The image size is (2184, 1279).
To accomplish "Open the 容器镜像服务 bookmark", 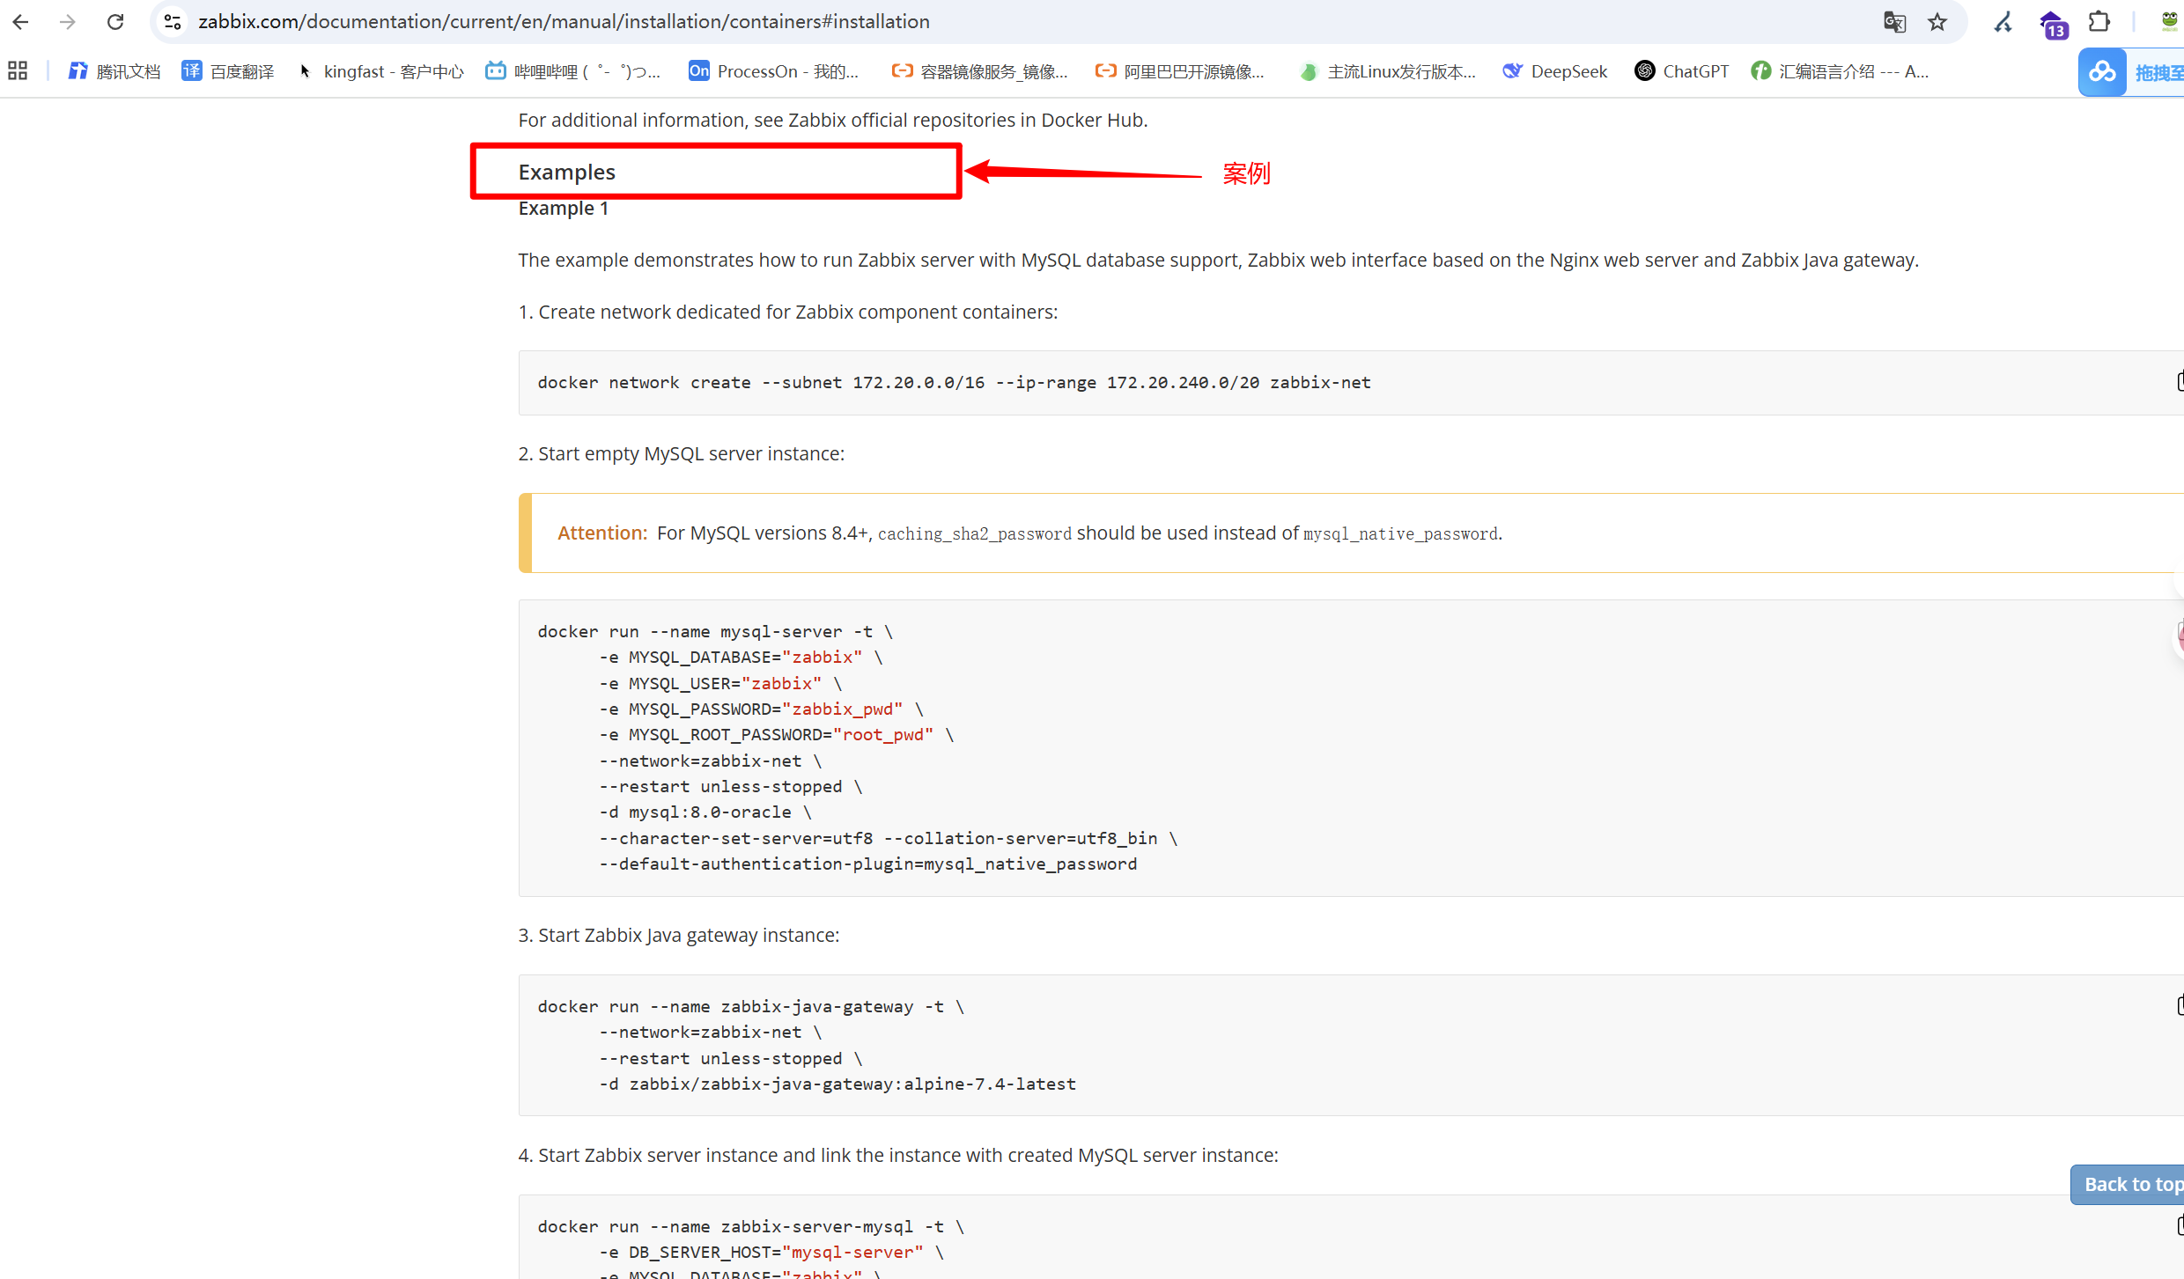I will coord(979,71).
